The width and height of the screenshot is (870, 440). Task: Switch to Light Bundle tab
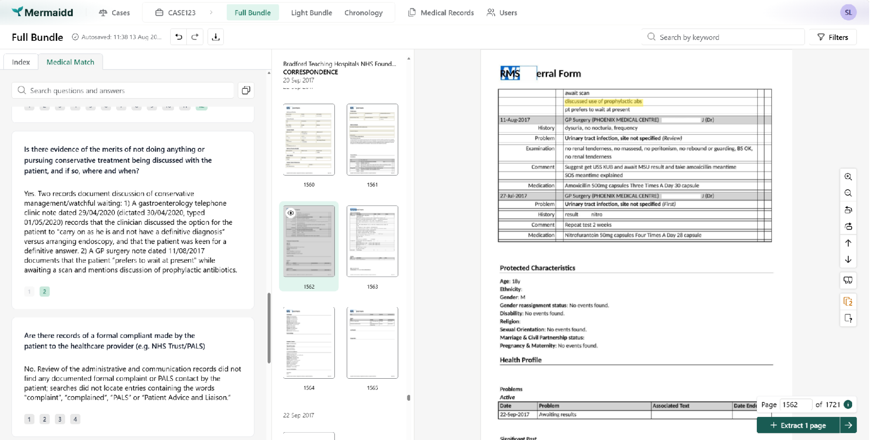[311, 13]
